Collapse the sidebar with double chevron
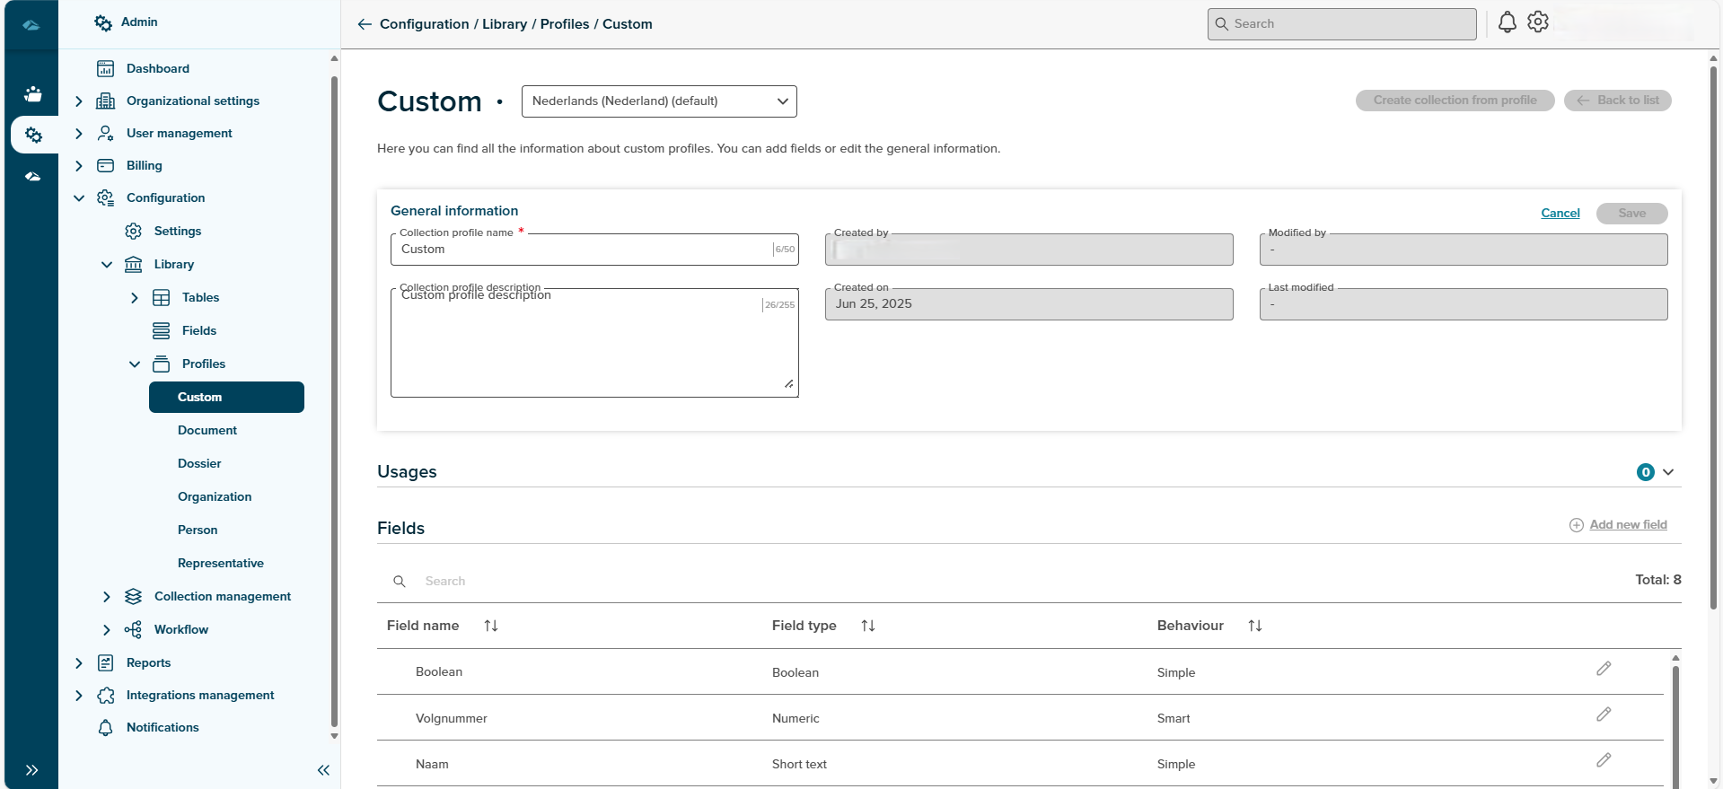 click(x=323, y=770)
